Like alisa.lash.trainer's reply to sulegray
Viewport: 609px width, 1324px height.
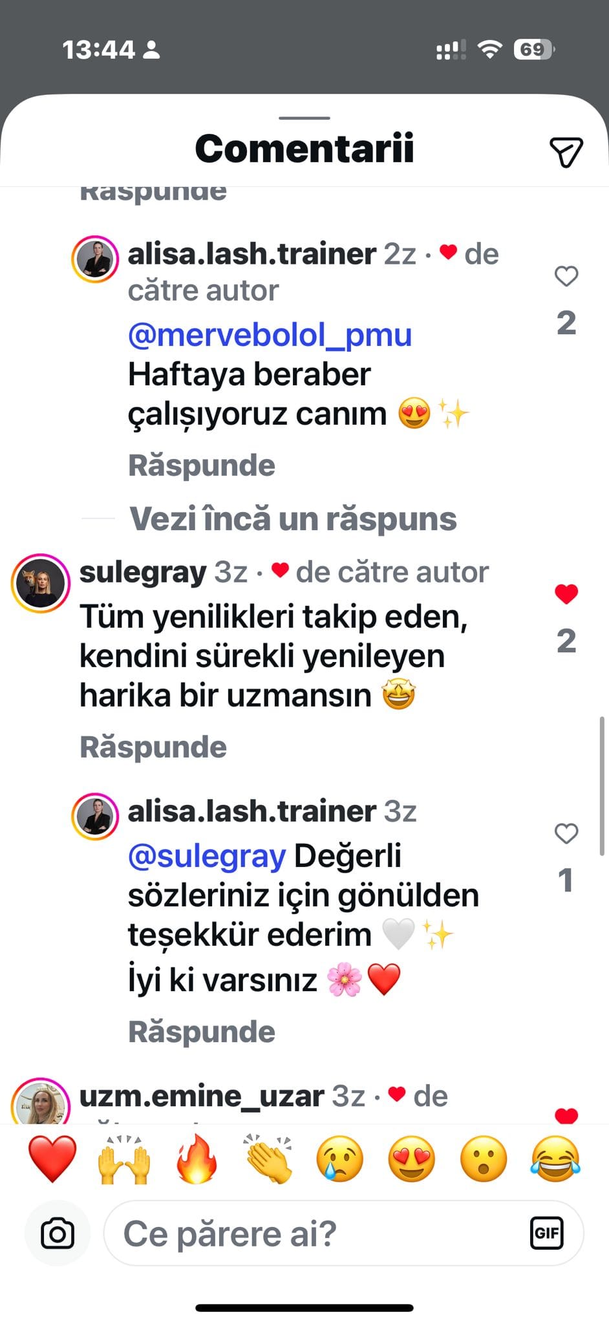[x=566, y=834]
